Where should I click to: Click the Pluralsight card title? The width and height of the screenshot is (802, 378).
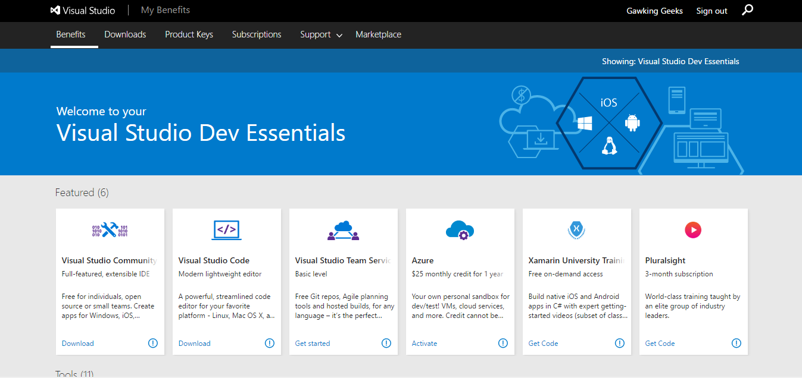(x=665, y=260)
